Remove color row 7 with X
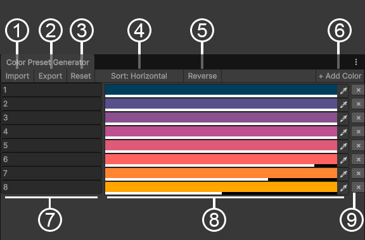365x240 pixels. (358, 174)
